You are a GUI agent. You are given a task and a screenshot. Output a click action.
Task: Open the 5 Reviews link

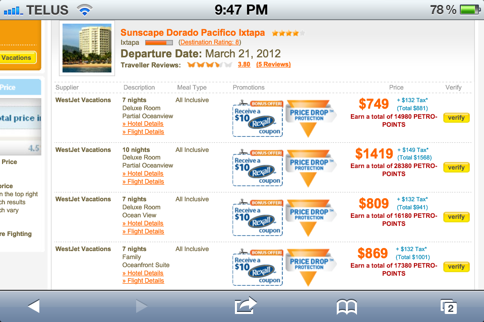[273, 64]
